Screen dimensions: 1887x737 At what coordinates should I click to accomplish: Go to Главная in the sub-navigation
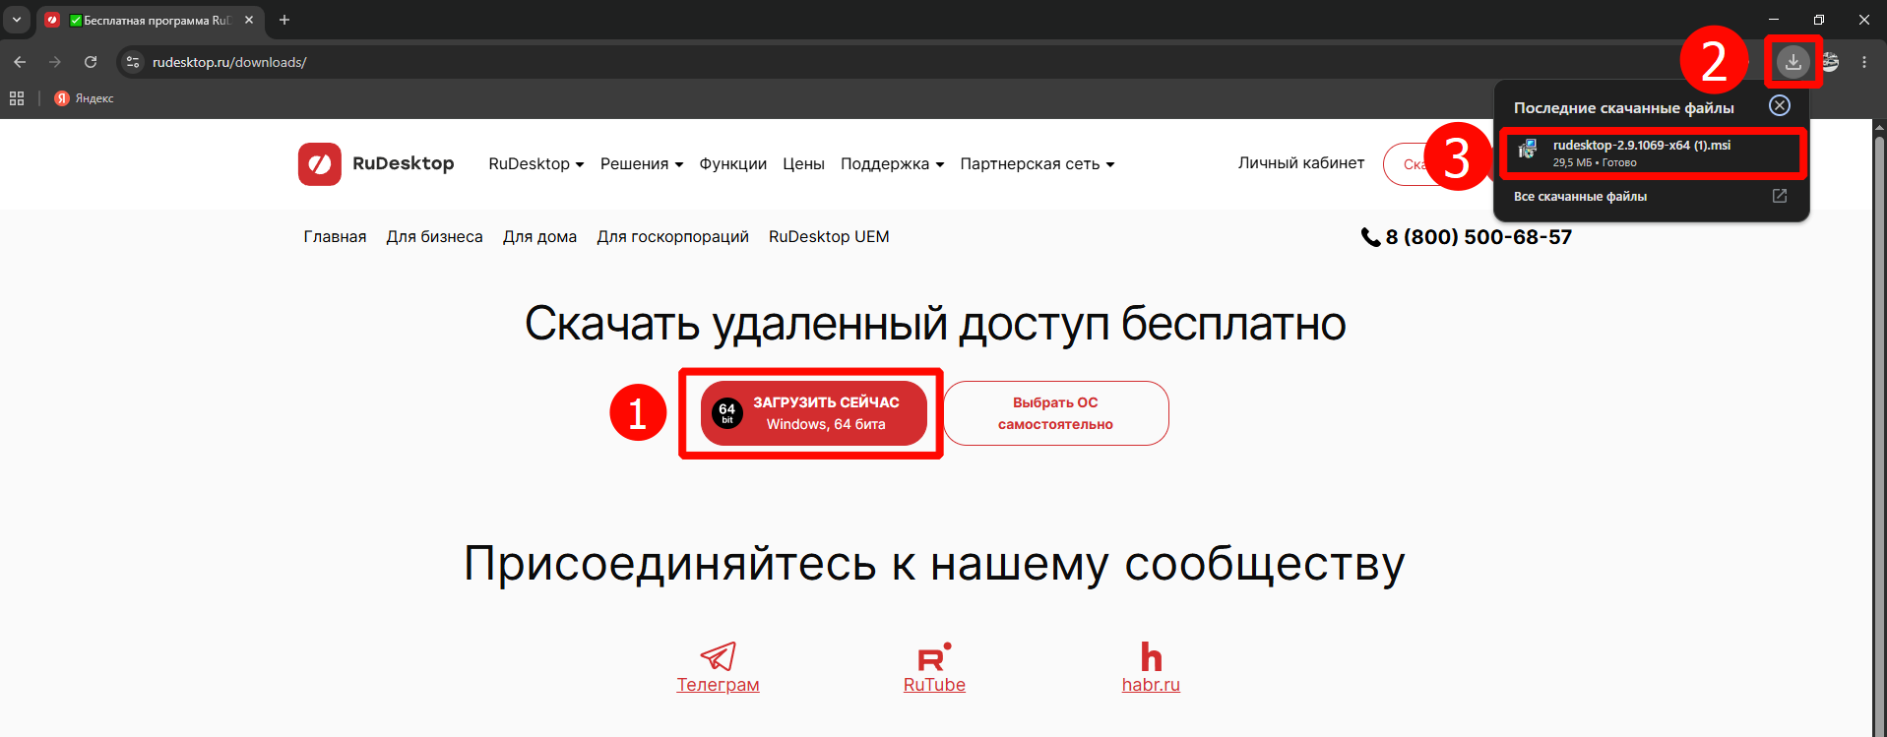point(335,237)
